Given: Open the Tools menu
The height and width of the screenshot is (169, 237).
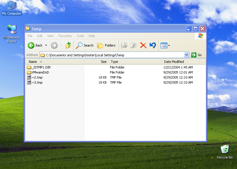Looking at the screenshot, I should 80,36.
